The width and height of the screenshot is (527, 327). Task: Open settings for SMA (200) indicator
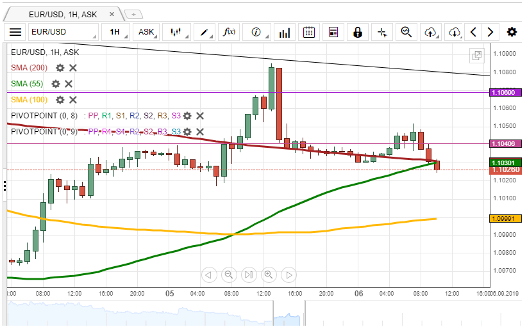[x=60, y=68]
